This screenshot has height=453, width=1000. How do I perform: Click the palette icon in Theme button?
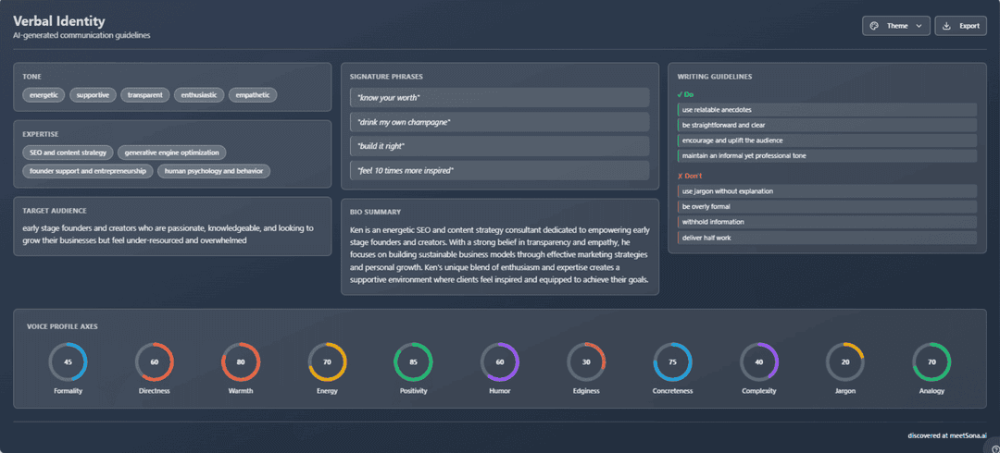click(x=874, y=26)
